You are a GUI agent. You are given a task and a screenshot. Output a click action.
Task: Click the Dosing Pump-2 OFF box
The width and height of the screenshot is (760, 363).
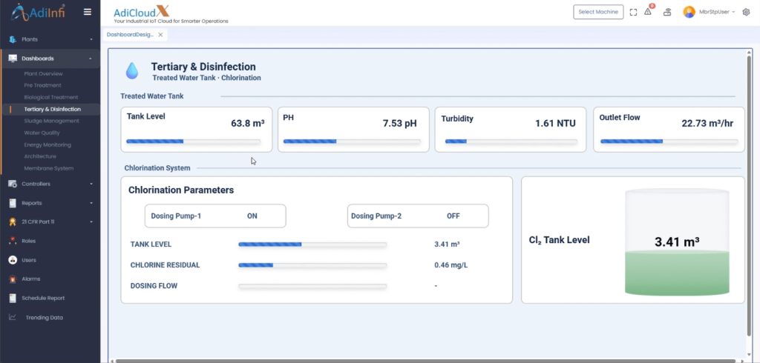click(x=418, y=216)
